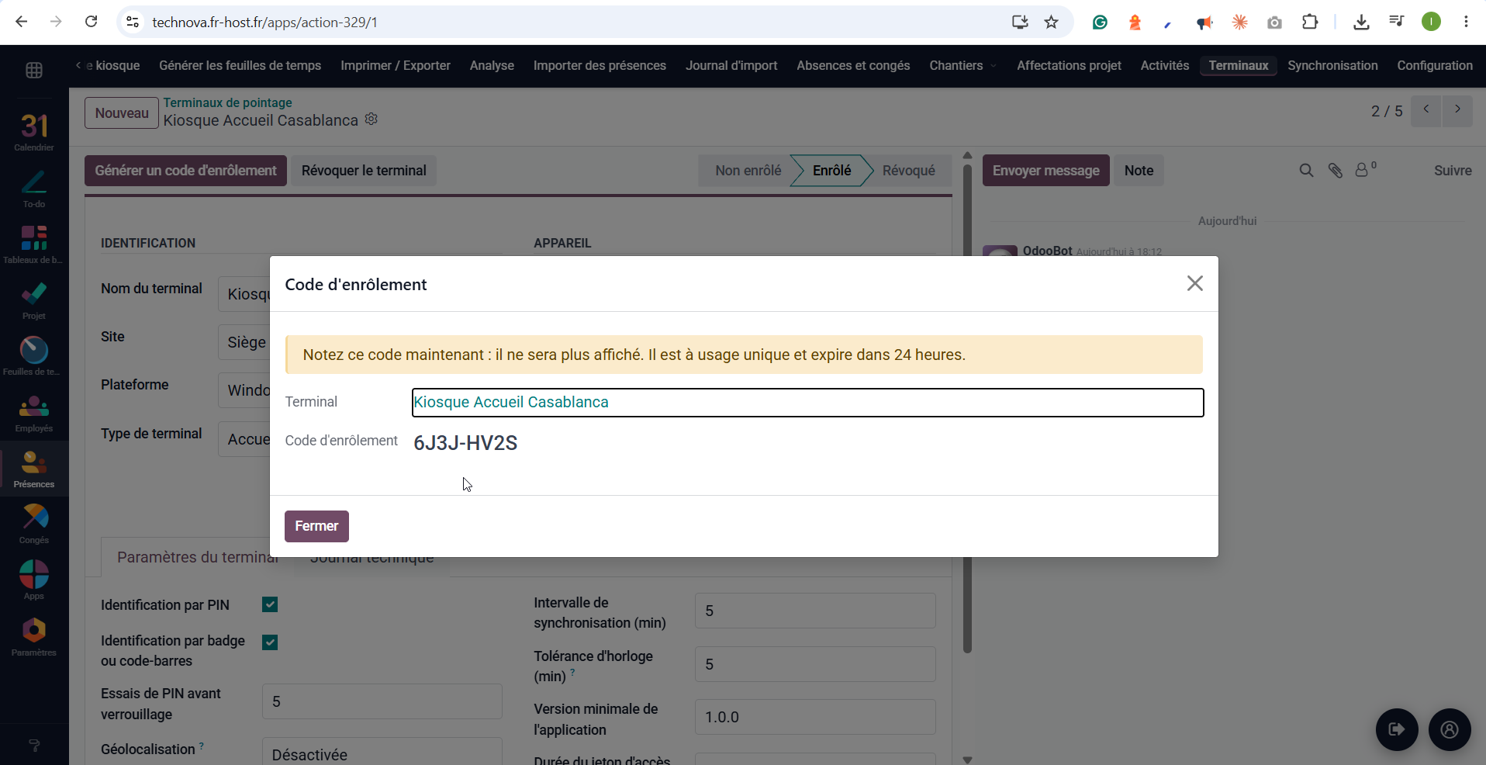Image resolution: width=1486 pixels, height=765 pixels.
Task: Select the Terminaux menu item
Action: [x=1238, y=66]
